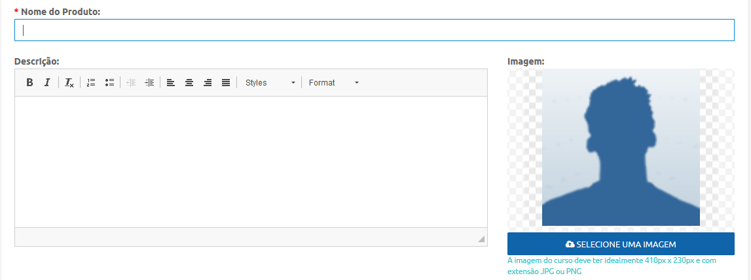
Task: Increase indent in the editor
Action: [149, 83]
